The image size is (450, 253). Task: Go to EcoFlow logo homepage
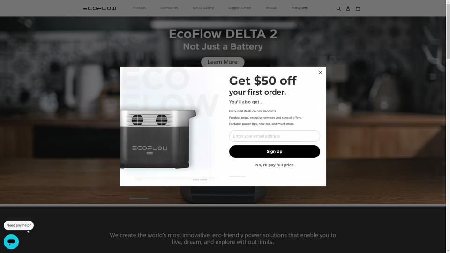(x=99, y=8)
